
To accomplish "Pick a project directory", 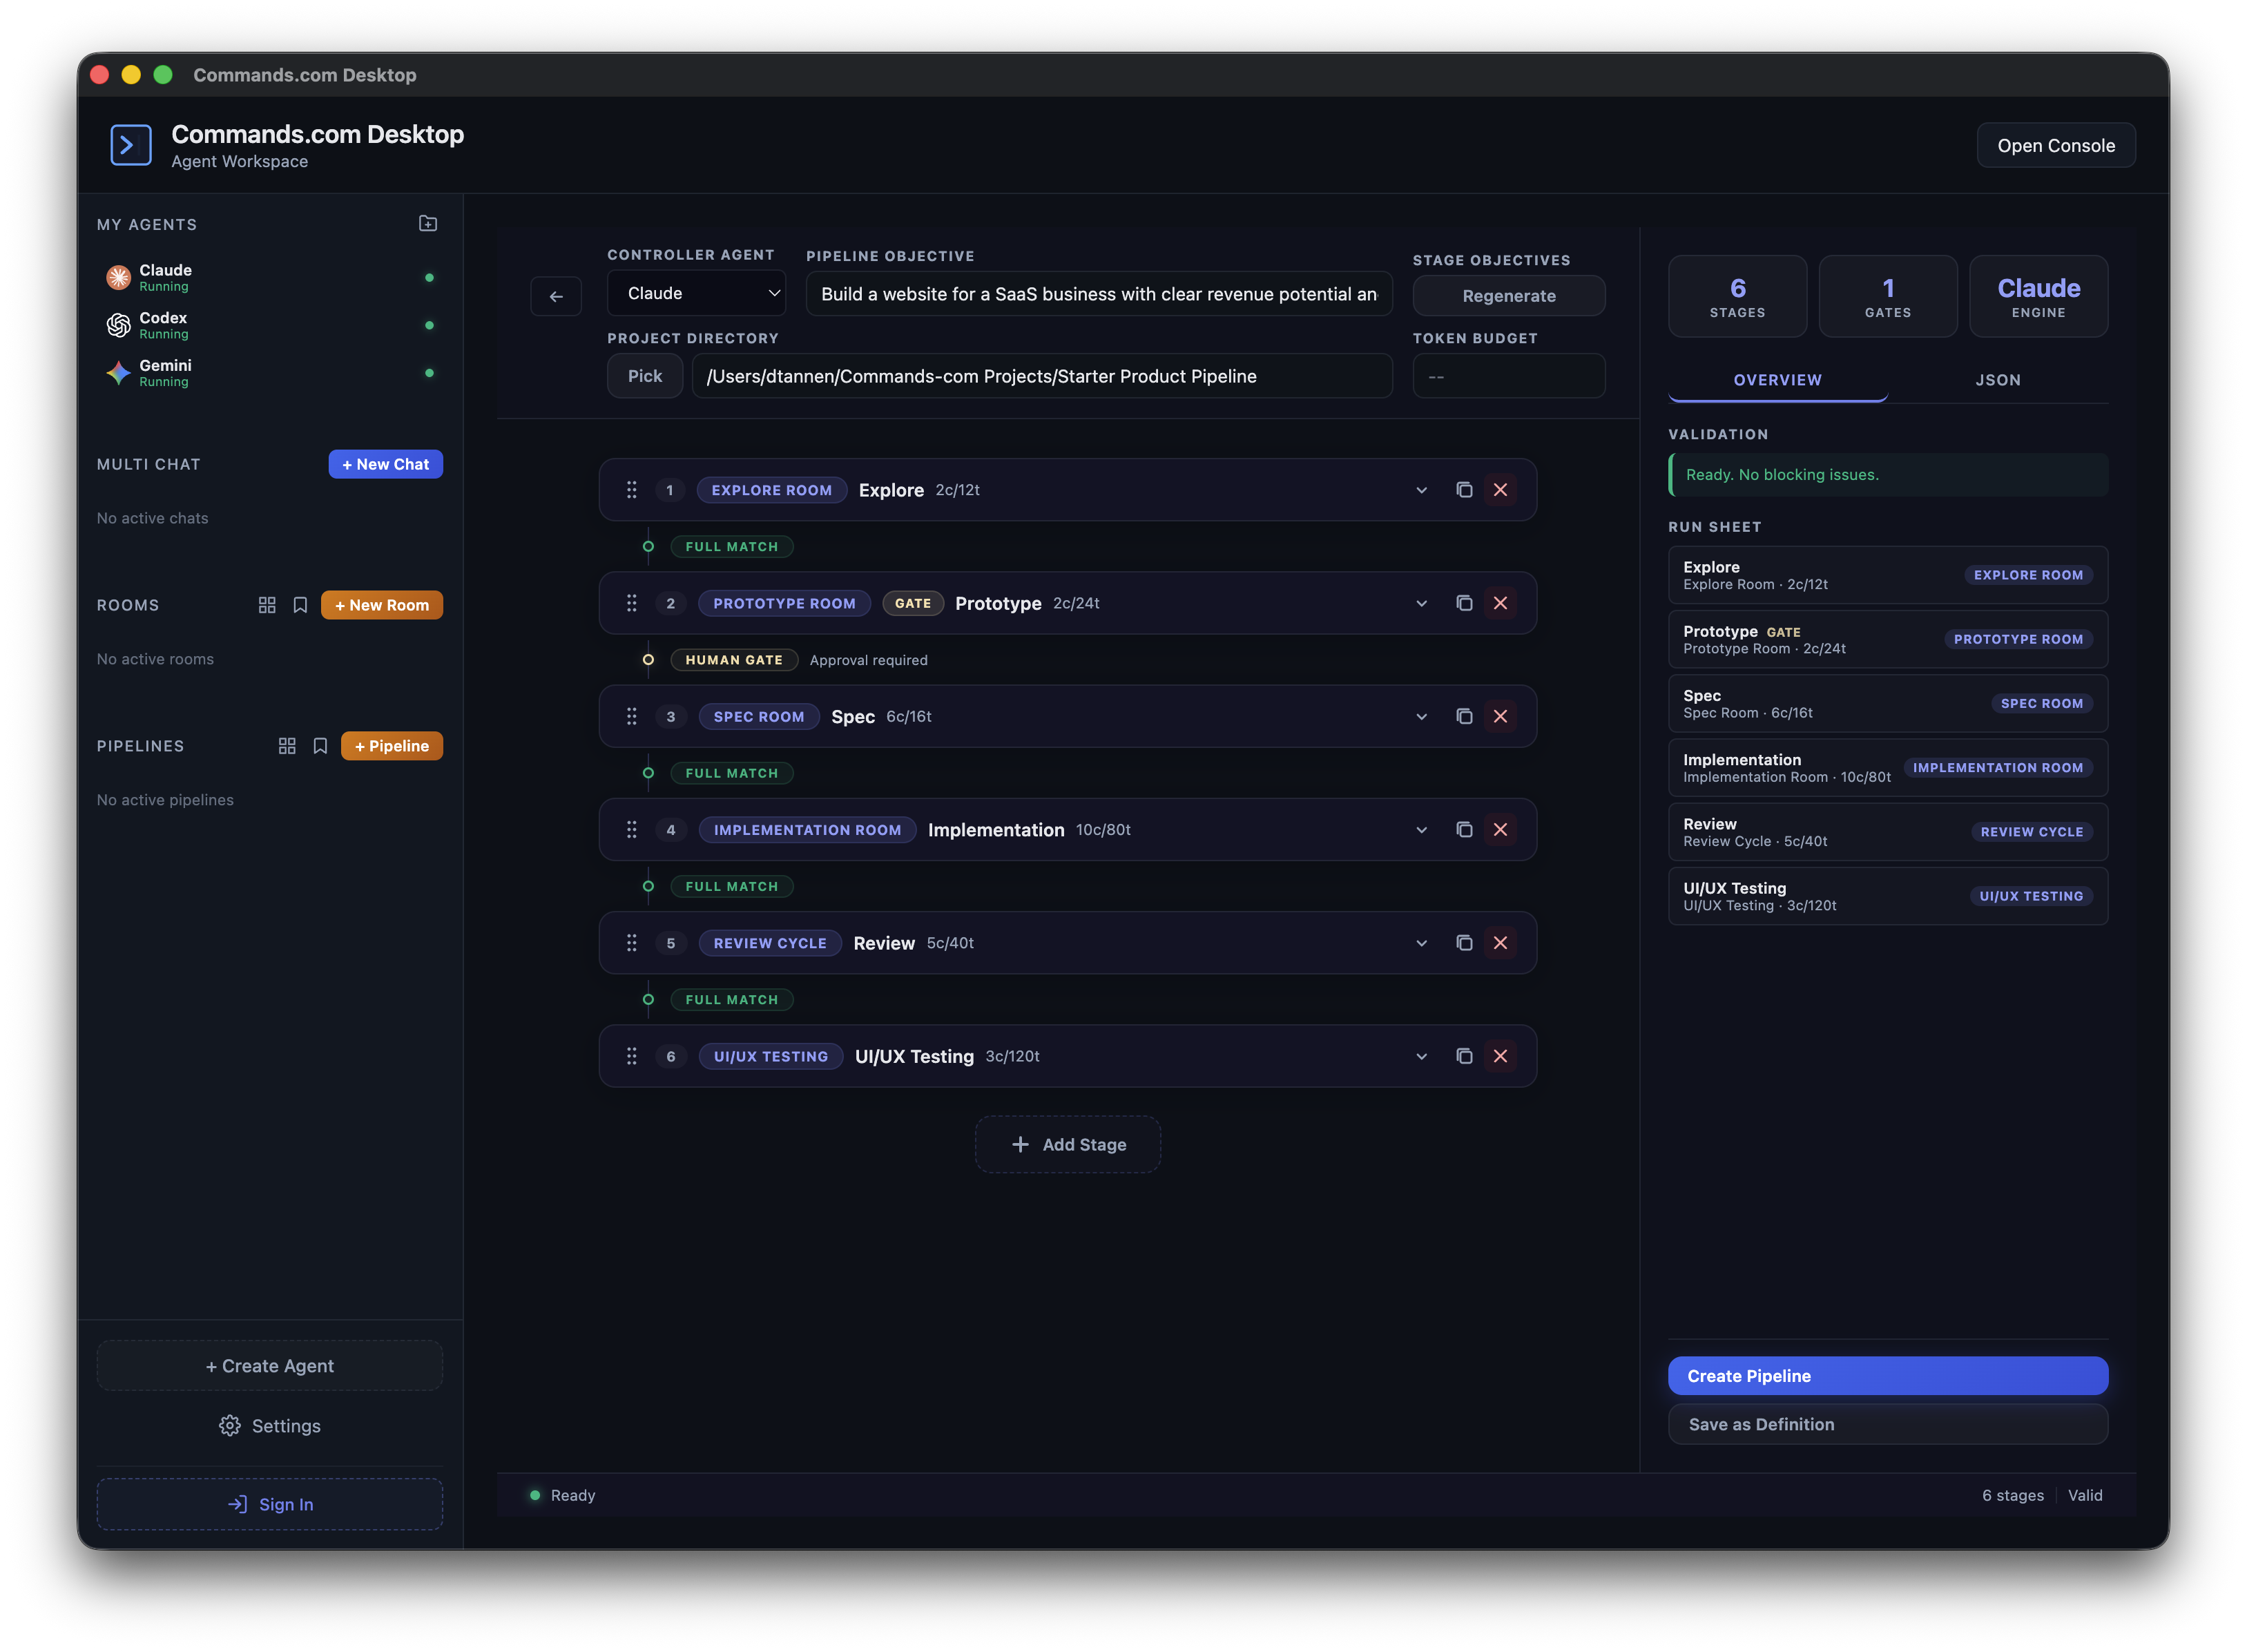I will pyautogui.click(x=645, y=376).
